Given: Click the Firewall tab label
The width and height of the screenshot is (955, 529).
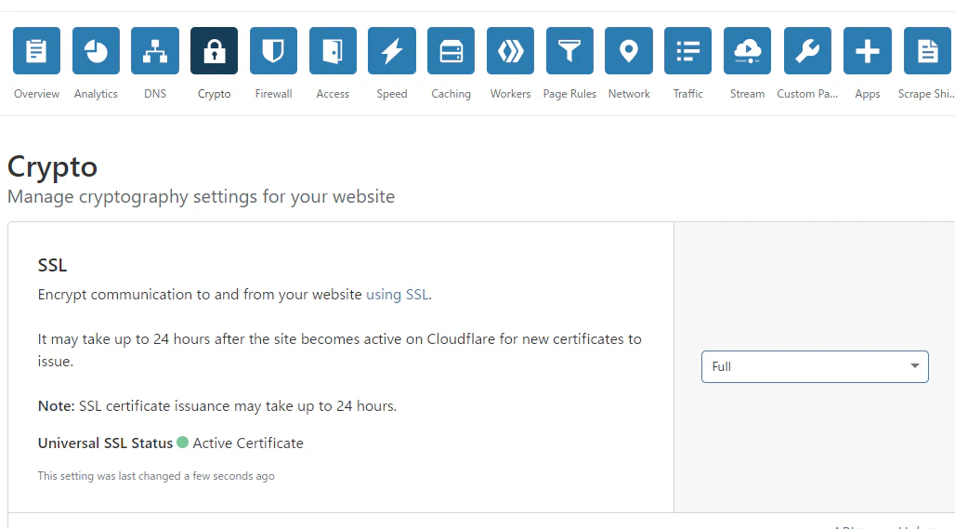Looking at the screenshot, I should [x=273, y=94].
